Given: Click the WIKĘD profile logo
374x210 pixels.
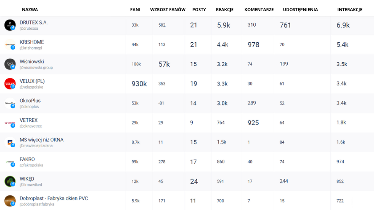Looking at the screenshot, I should [10, 181].
